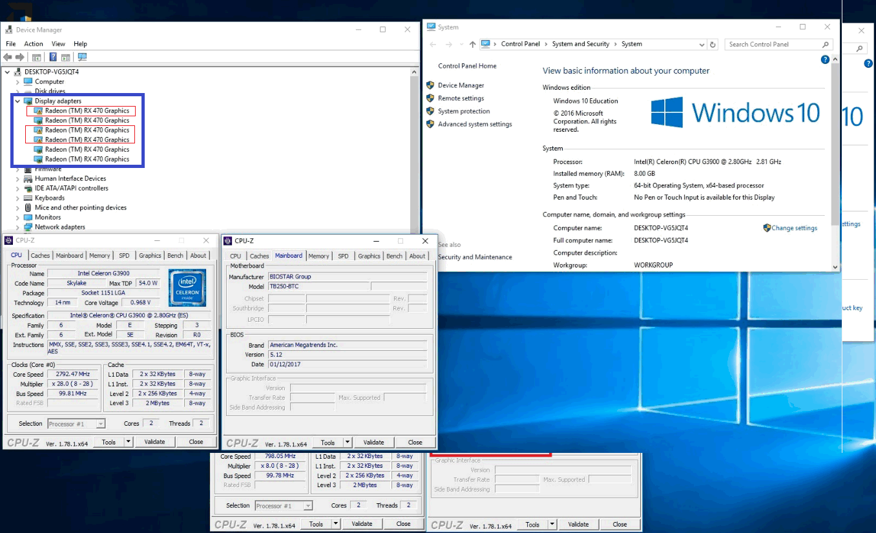Screen dimensions: 876x533
Task: Open the address bar history dropdown in System window
Action: pyautogui.click(x=702, y=45)
